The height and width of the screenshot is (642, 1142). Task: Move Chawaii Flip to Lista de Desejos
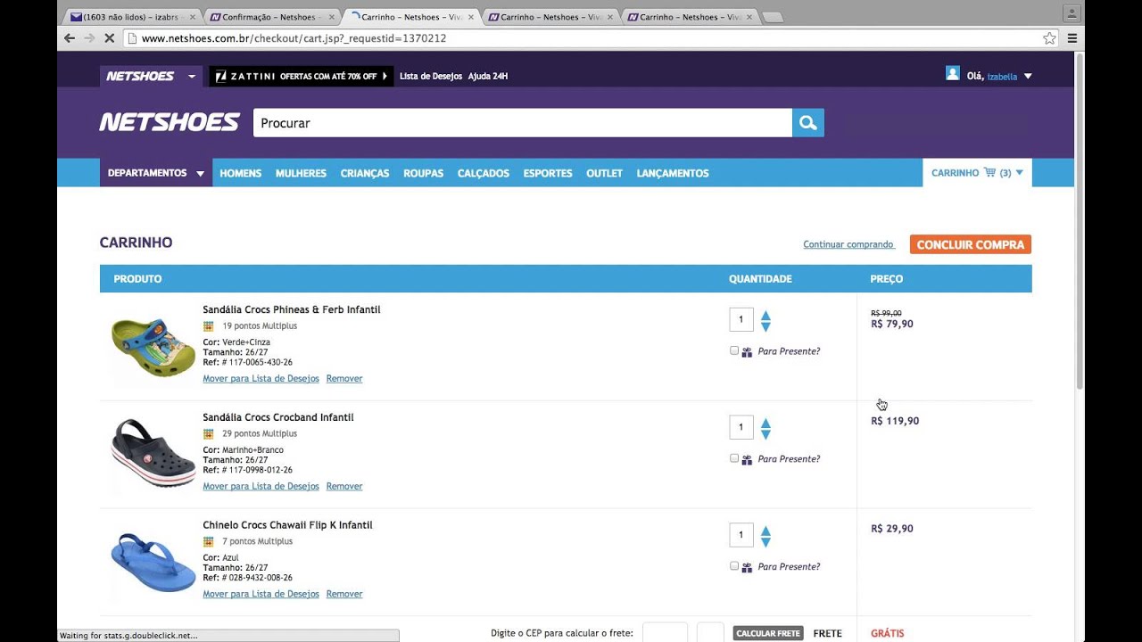pos(261,595)
